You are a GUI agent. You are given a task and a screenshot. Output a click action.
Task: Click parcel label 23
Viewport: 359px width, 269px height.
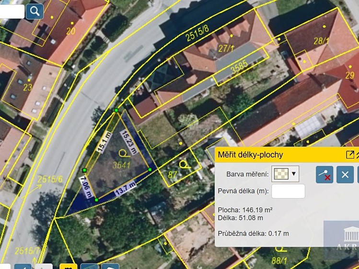tap(27, 87)
